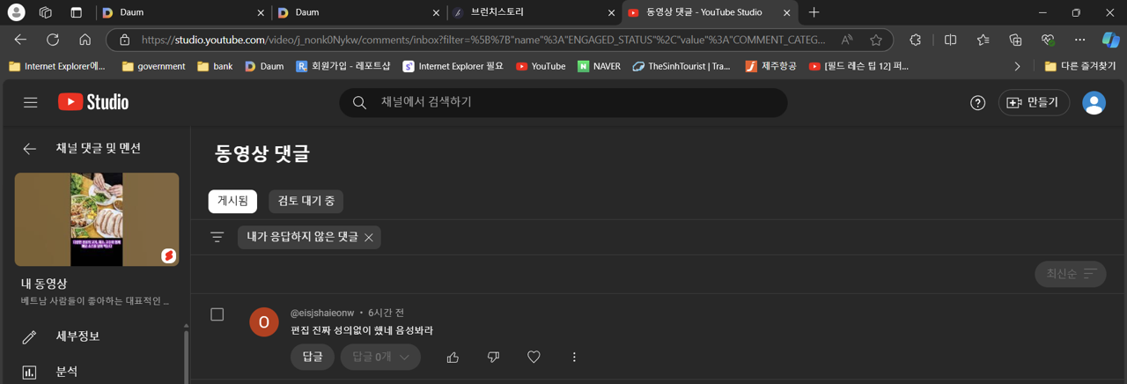Open the @eisjshaieonw commenter handle
Screen dimensions: 1127x384
tap(322, 313)
